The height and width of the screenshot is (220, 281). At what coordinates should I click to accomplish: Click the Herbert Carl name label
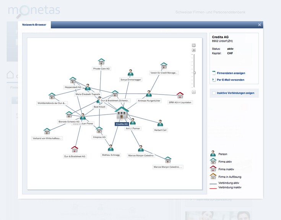[x=161, y=130]
